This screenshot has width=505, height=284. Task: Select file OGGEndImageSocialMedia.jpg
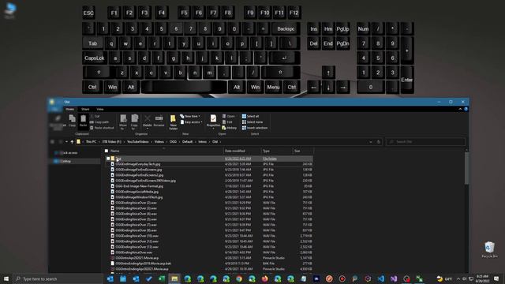tap(137, 192)
